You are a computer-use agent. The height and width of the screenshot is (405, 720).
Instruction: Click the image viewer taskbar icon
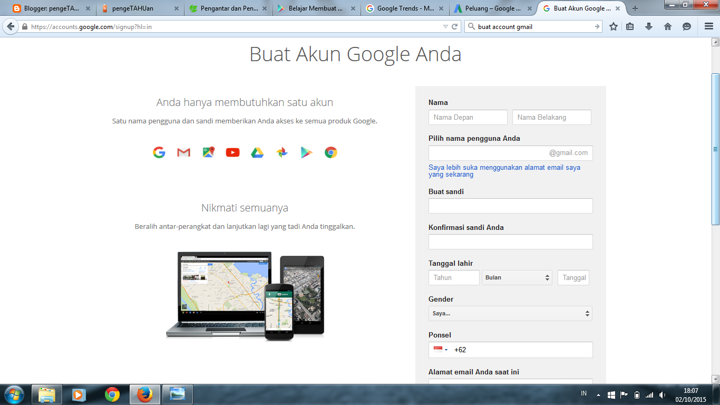coord(178,394)
